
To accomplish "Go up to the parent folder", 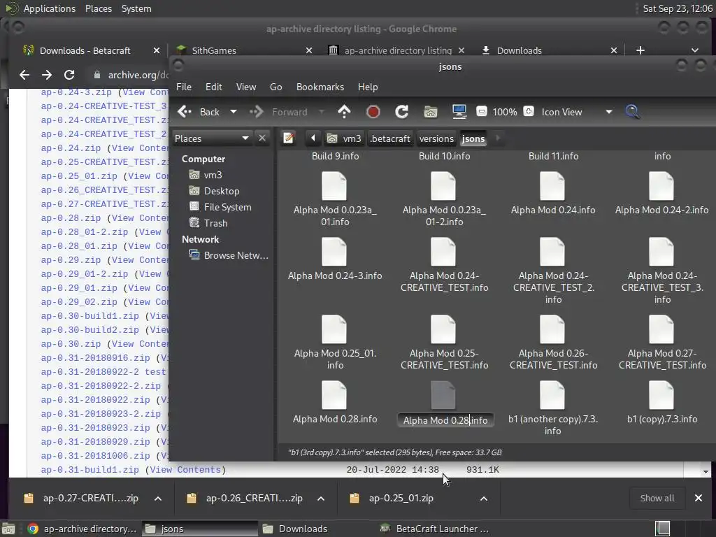I will [x=344, y=112].
